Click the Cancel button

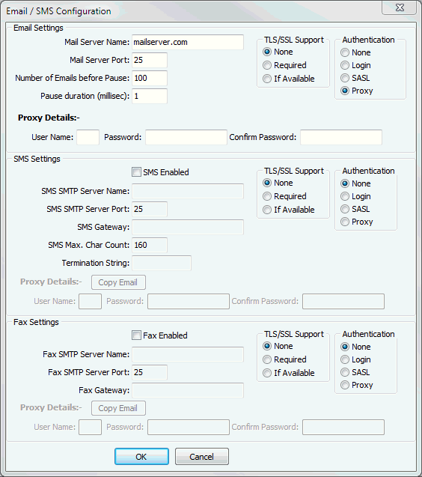point(202,456)
